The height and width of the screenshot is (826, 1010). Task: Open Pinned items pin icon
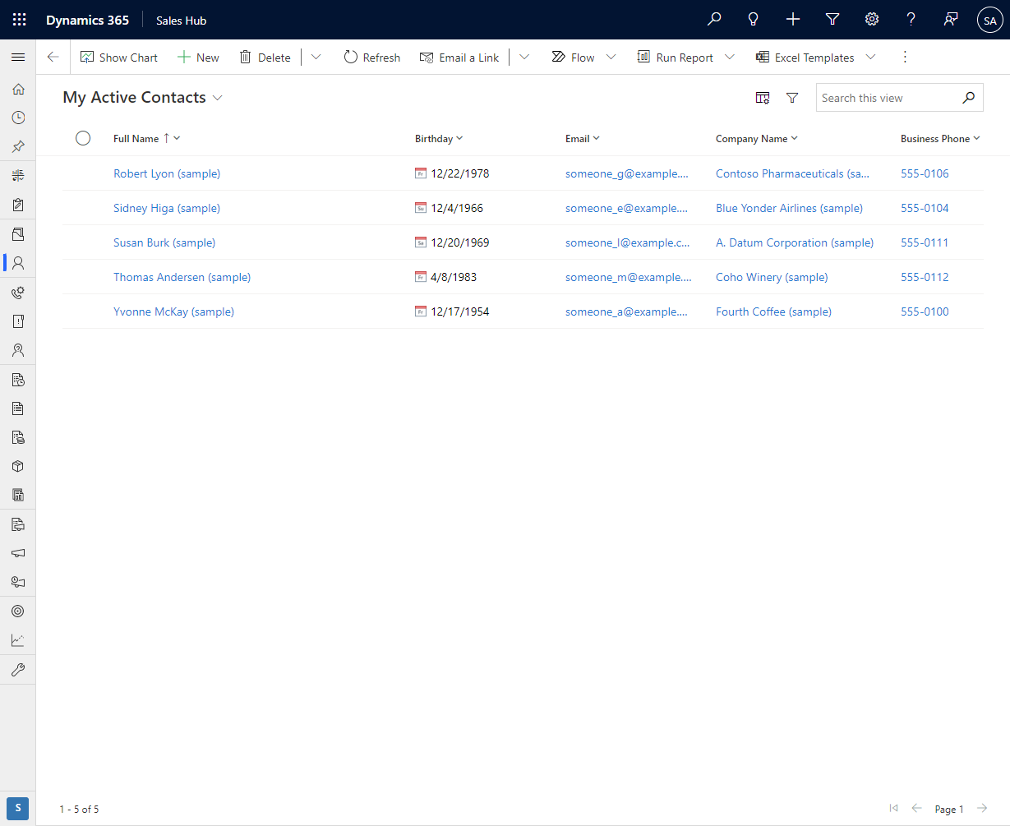coord(18,146)
